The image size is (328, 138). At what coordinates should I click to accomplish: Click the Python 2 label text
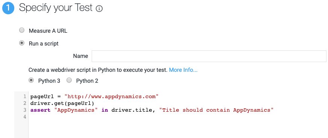click(87, 81)
